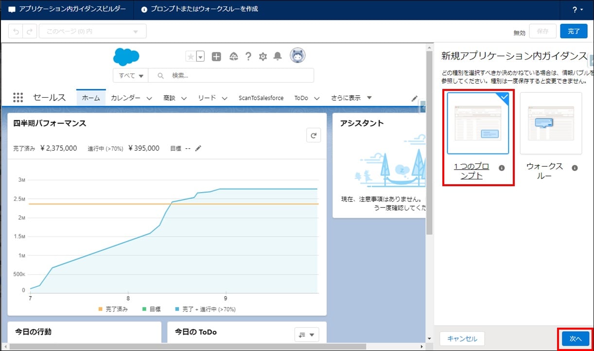Click the notifications bell icon
594x351 pixels.
pyautogui.click(x=278, y=56)
